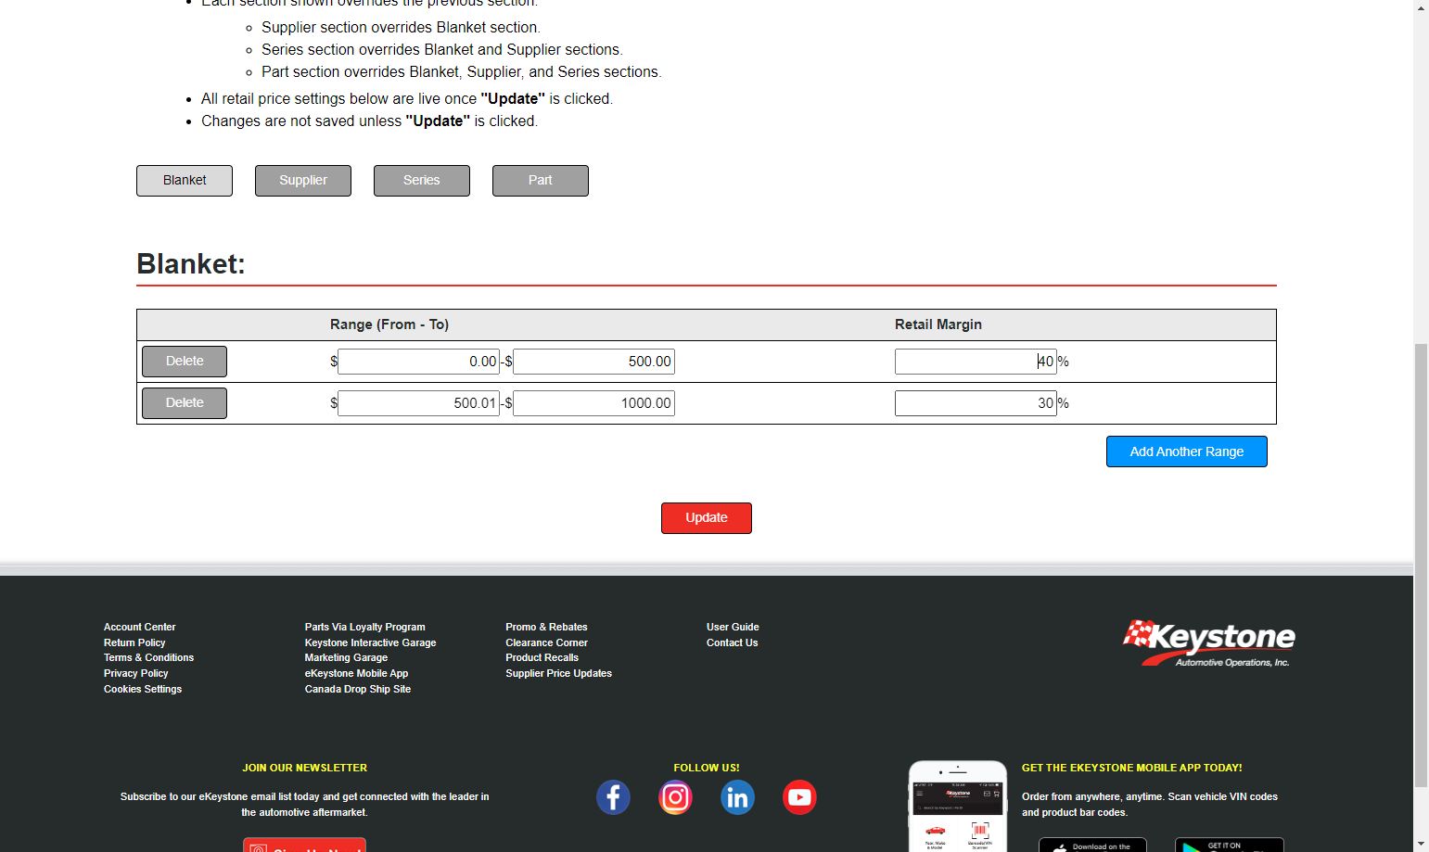Image resolution: width=1429 pixels, height=852 pixels.
Task: Switch to the Blanket section tab
Action: [185, 181]
